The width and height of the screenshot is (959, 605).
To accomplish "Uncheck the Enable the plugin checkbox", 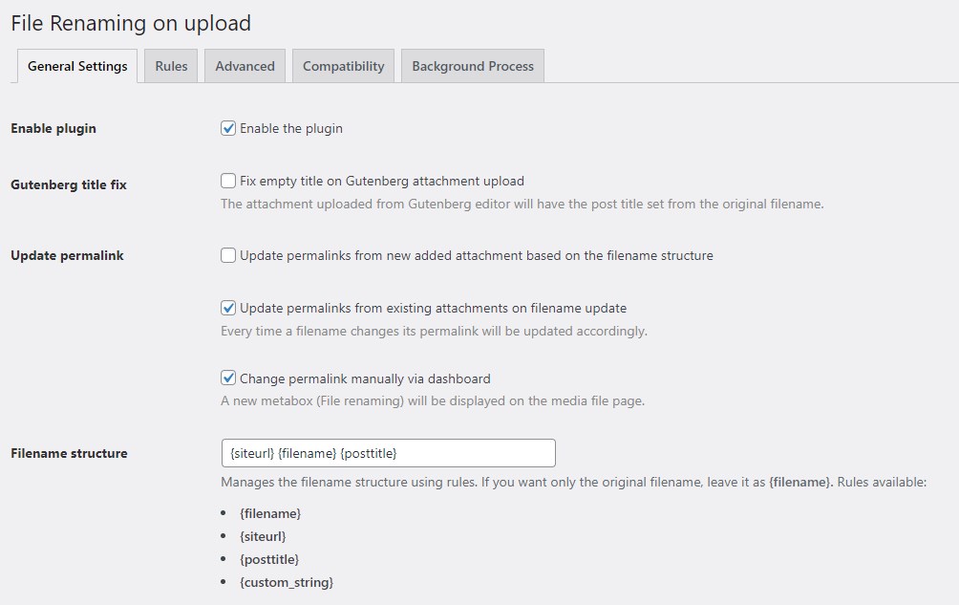I will point(228,128).
